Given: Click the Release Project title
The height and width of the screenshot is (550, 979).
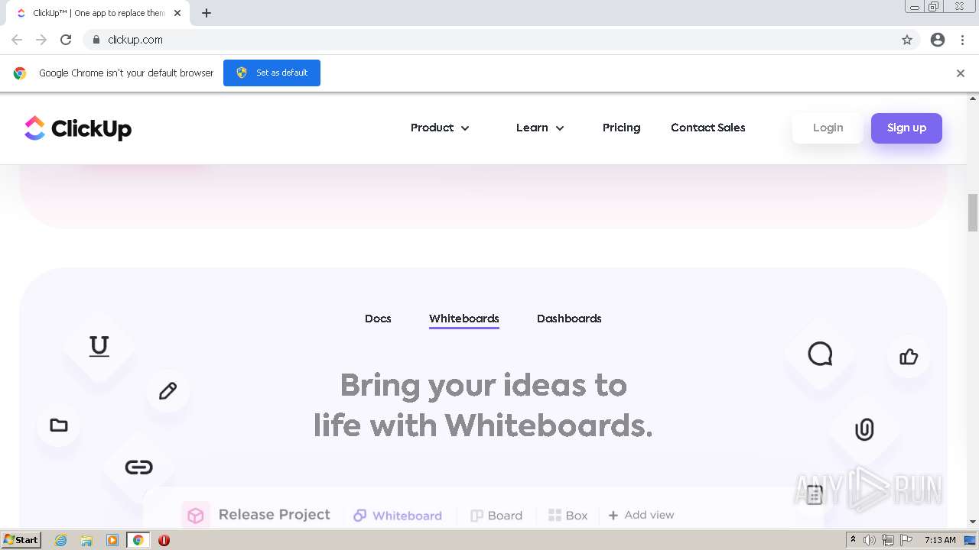Looking at the screenshot, I should point(274,515).
